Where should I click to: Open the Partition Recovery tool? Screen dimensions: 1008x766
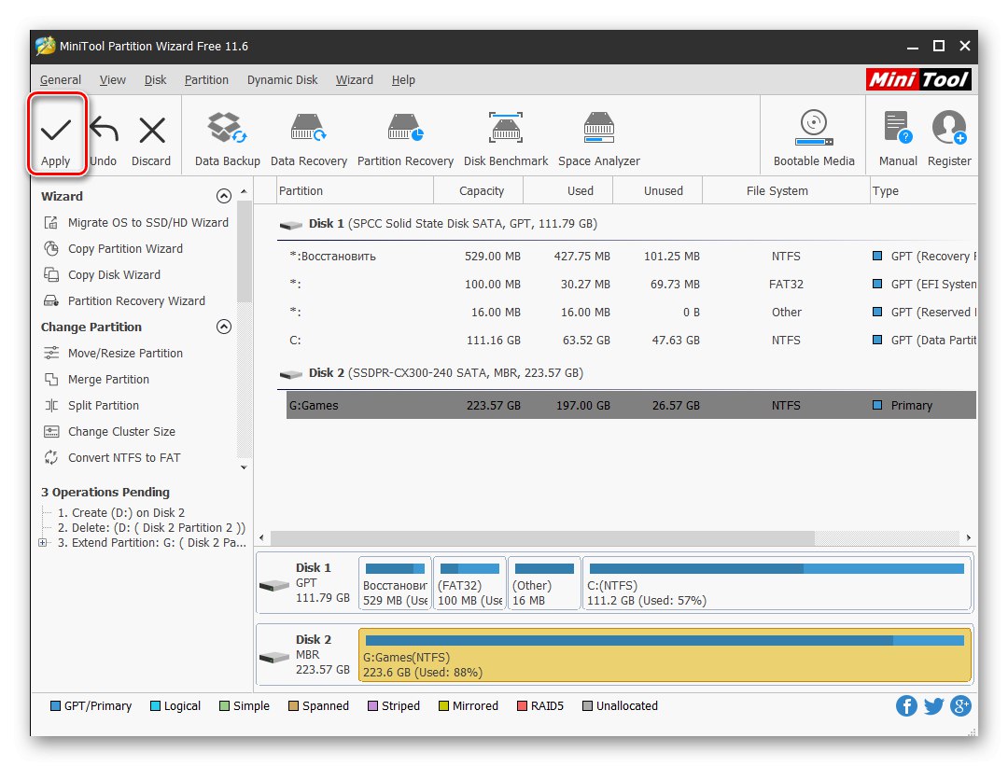point(405,137)
